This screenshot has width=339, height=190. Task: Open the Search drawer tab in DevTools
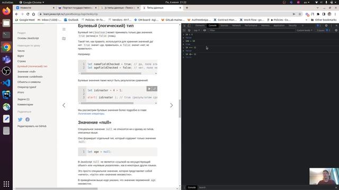202,187
